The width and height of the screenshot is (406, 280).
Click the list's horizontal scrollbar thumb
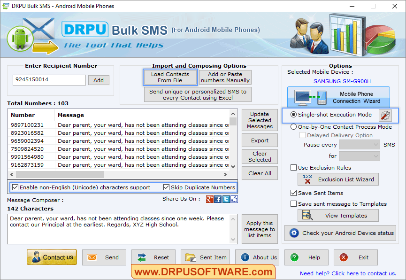coord(60,174)
